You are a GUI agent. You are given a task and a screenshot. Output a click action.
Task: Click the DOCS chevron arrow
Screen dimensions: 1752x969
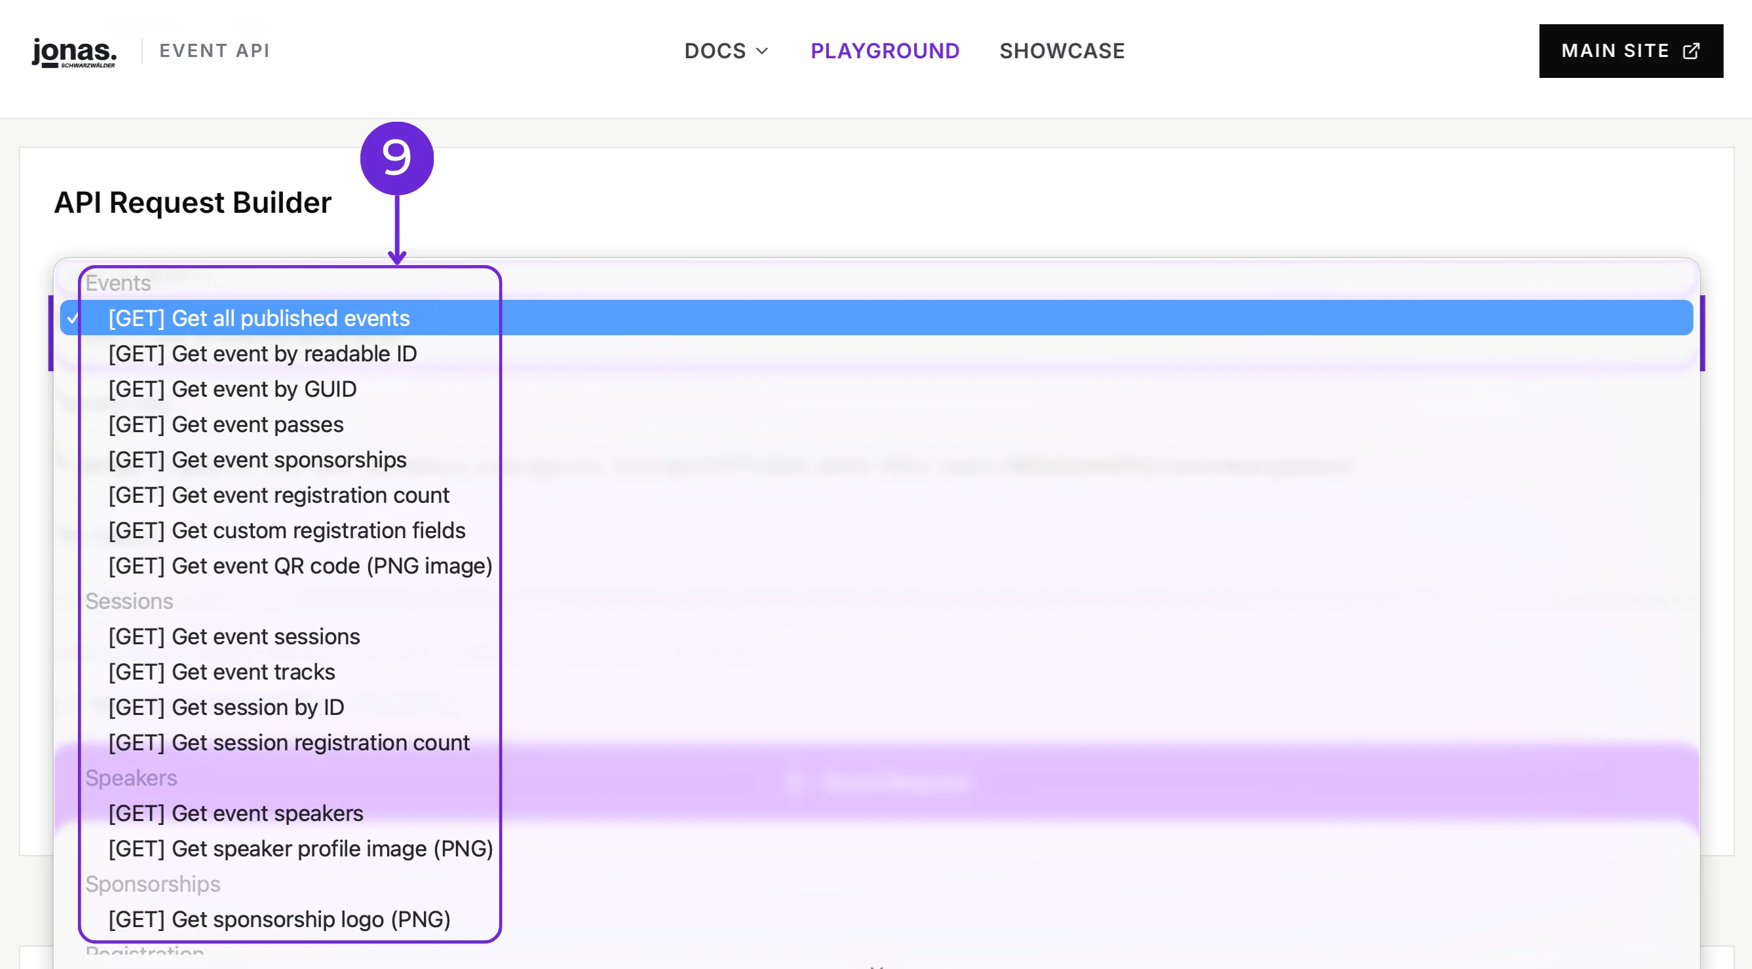pyautogui.click(x=762, y=51)
